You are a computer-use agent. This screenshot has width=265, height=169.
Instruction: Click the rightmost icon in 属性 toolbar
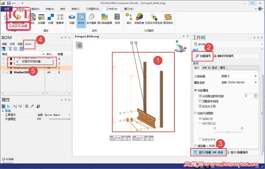point(38,106)
